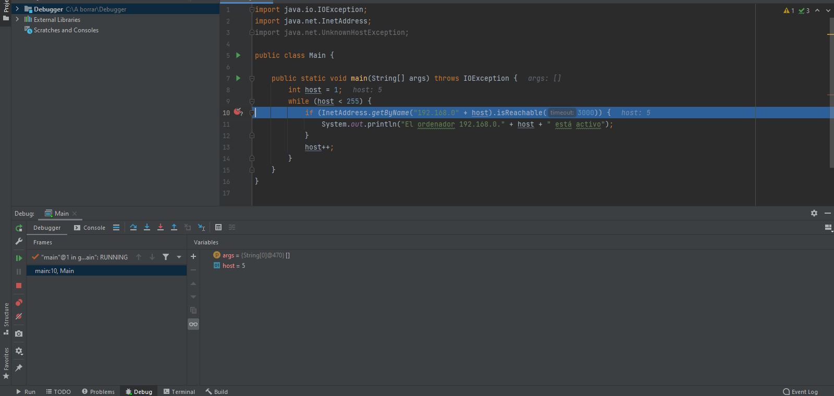This screenshot has width=834, height=396.
Task: Open Debug tool window settings gear
Action: tap(814, 213)
